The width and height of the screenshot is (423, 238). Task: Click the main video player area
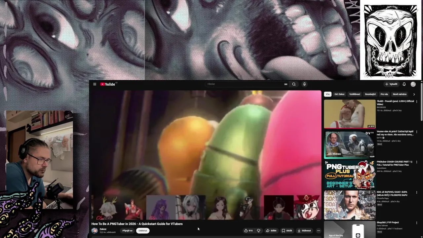pos(206,155)
